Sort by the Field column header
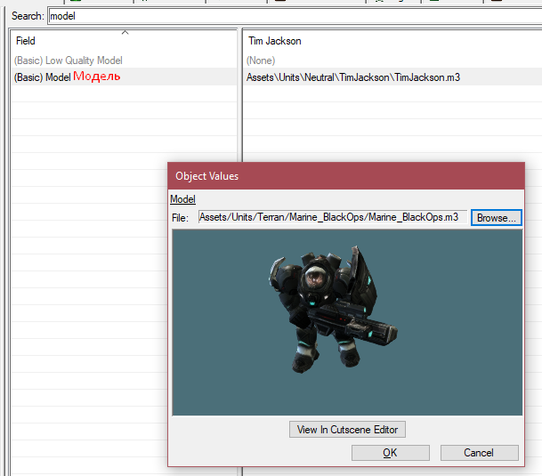Viewport: 542px width, 476px height. 124,41
